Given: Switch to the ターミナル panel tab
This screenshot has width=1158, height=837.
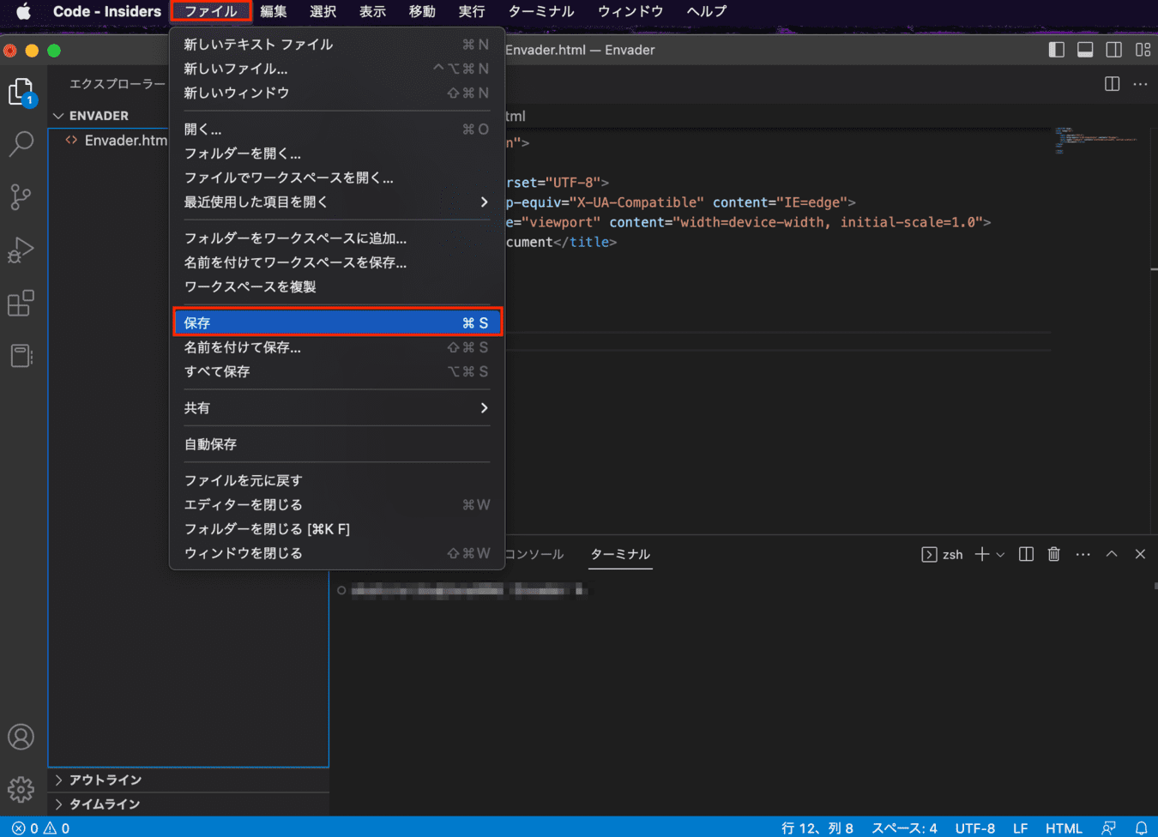Looking at the screenshot, I should [x=620, y=554].
